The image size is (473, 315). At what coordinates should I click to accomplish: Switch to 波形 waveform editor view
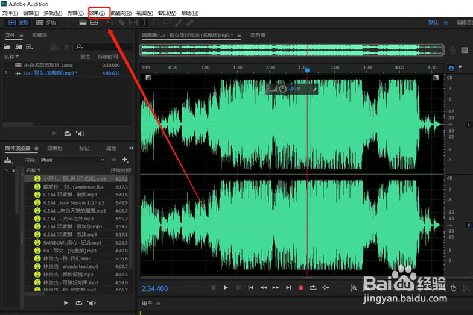(x=19, y=23)
